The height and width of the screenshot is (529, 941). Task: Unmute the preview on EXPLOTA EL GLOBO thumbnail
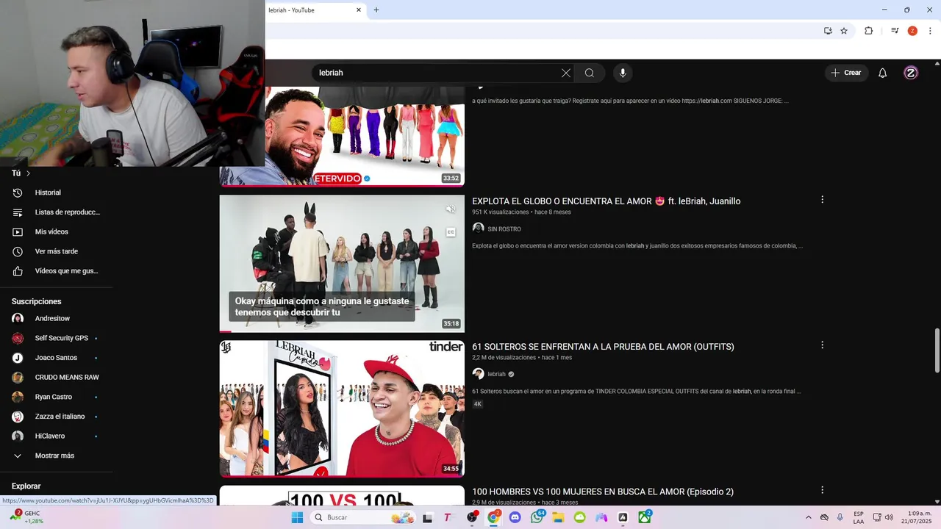[451, 209]
